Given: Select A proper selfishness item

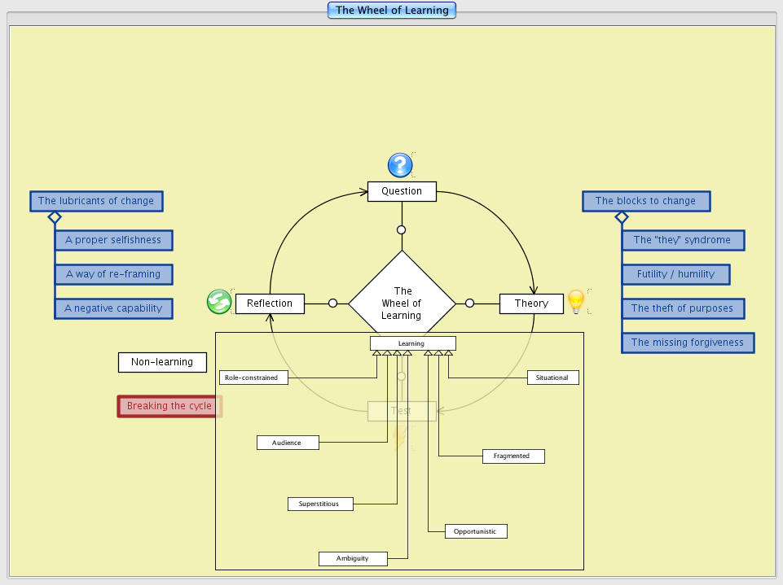Looking at the screenshot, I should tap(113, 240).
